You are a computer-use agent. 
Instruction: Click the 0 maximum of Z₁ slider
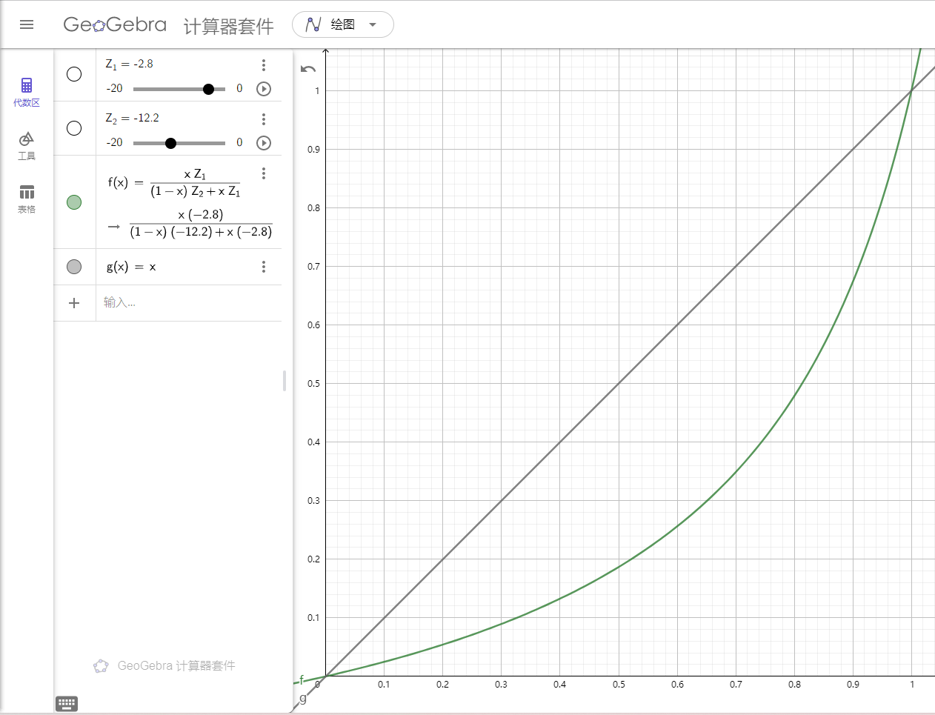[x=239, y=88]
